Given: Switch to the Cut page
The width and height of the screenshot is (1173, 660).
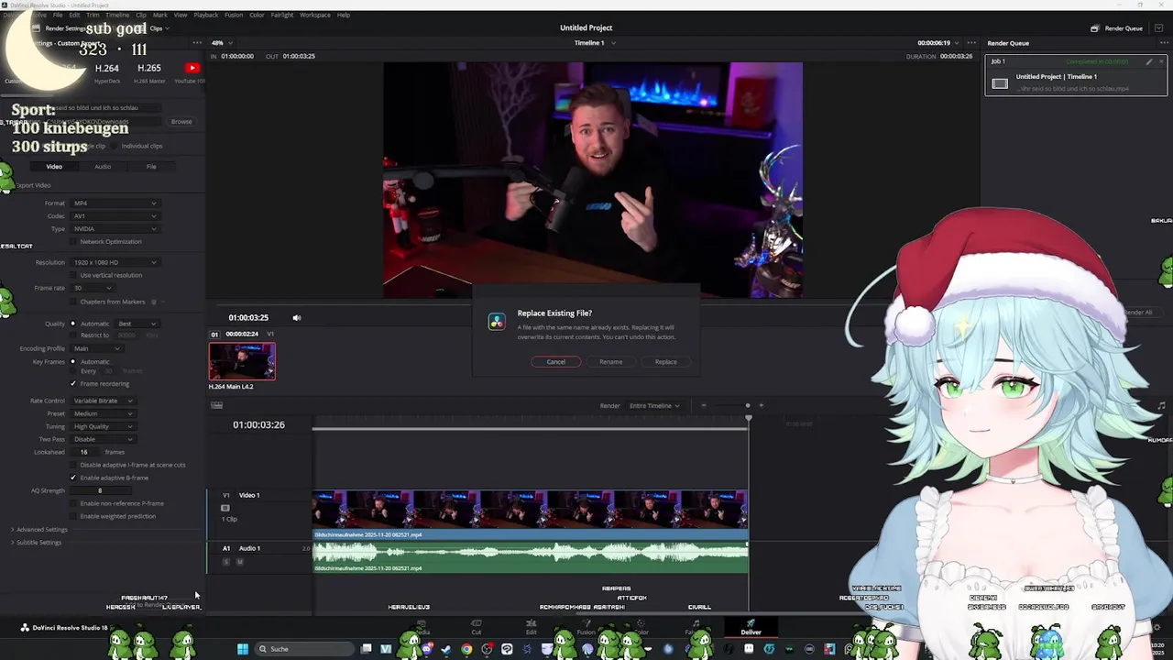Looking at the screenshot, I should (x=477, y=627).
